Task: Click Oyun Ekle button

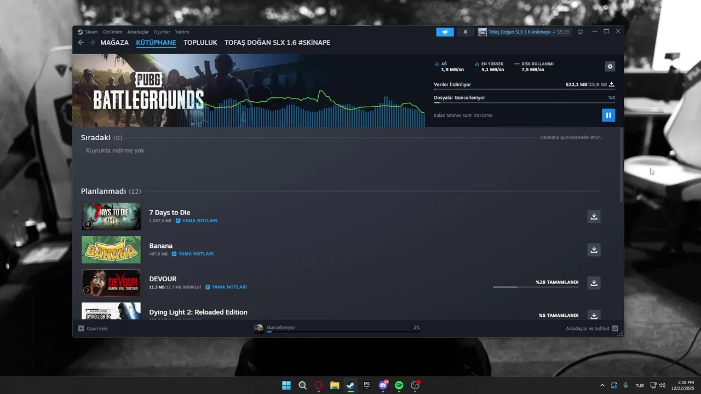Action: click(93, 328)
